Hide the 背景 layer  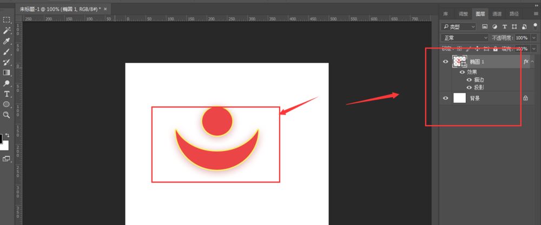coord(446,98)
